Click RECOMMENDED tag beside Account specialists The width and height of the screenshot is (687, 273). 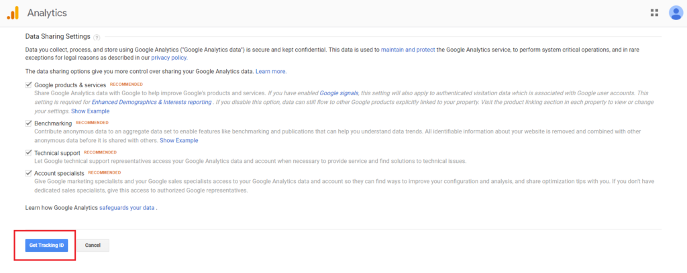point(104,172)
